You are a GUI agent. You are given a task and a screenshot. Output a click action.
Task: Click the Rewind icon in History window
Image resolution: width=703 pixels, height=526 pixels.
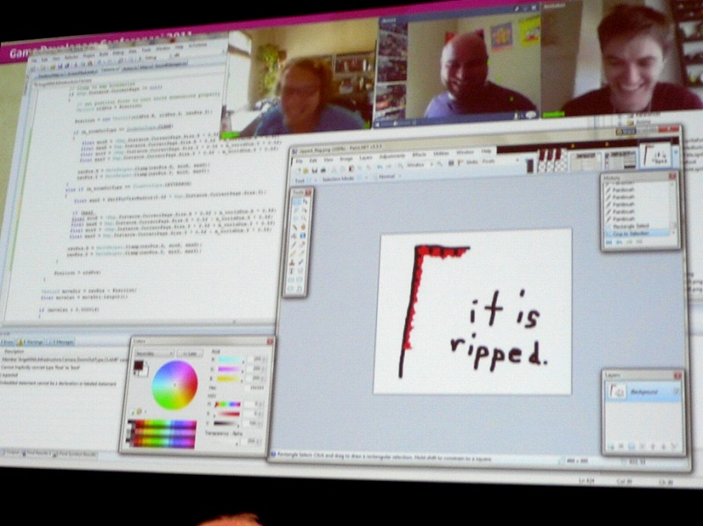pyautogui.click(x=609, y=242)
